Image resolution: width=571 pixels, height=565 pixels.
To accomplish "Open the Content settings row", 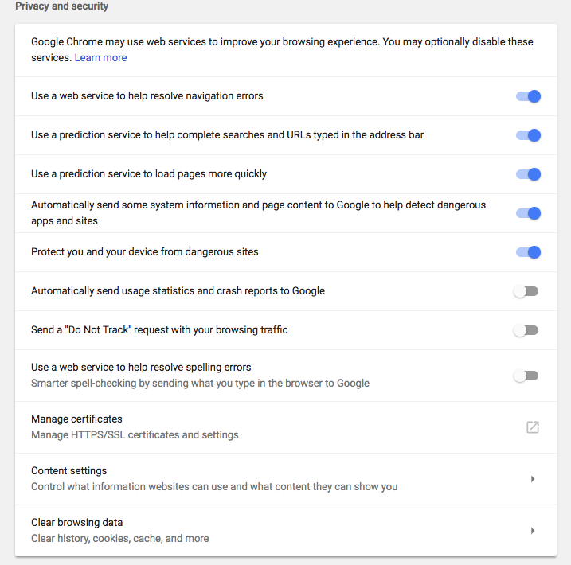I will click(286, 479).
